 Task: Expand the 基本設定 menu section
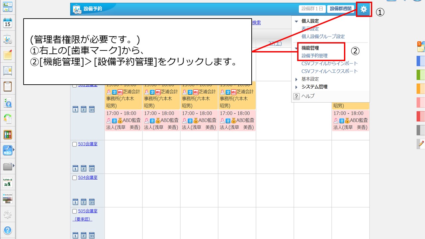tap(297, 79)
